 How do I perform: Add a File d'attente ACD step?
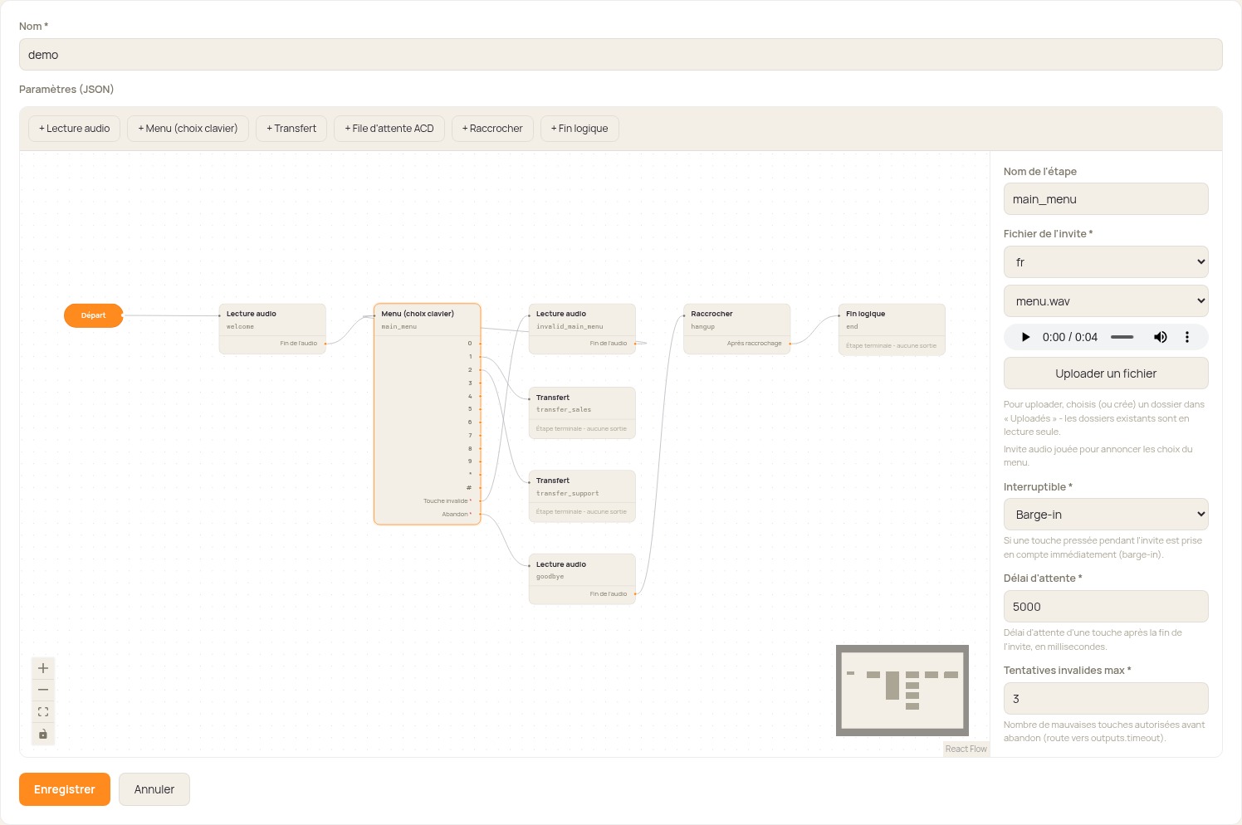click(x=389, y=129)
